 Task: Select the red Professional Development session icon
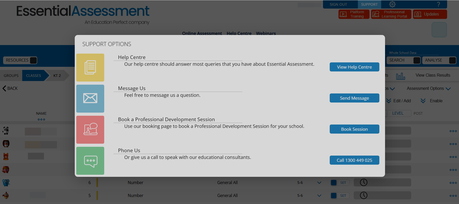pyautogui.click(x=90, y=130)
